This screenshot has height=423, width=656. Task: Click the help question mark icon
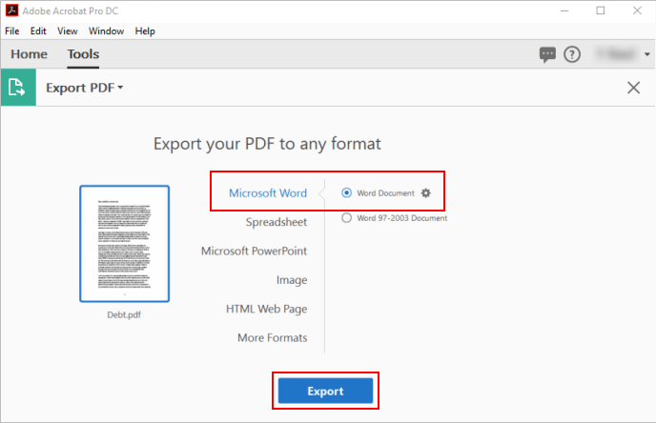(x=572, y=54)
